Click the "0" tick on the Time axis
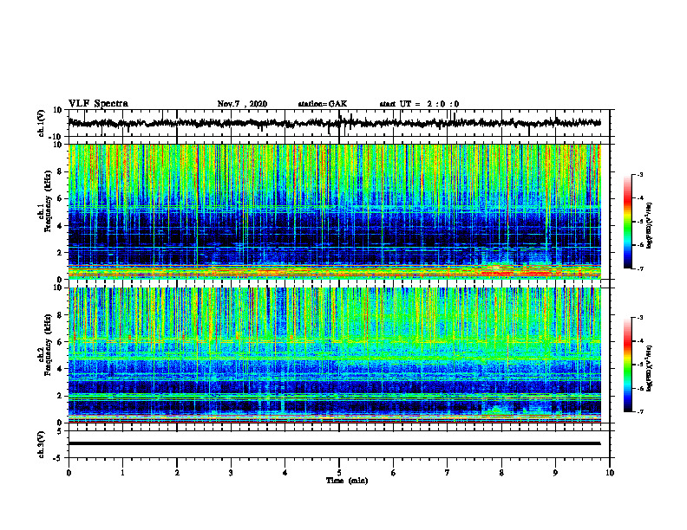The image size is (687, 530). (69, 473)
